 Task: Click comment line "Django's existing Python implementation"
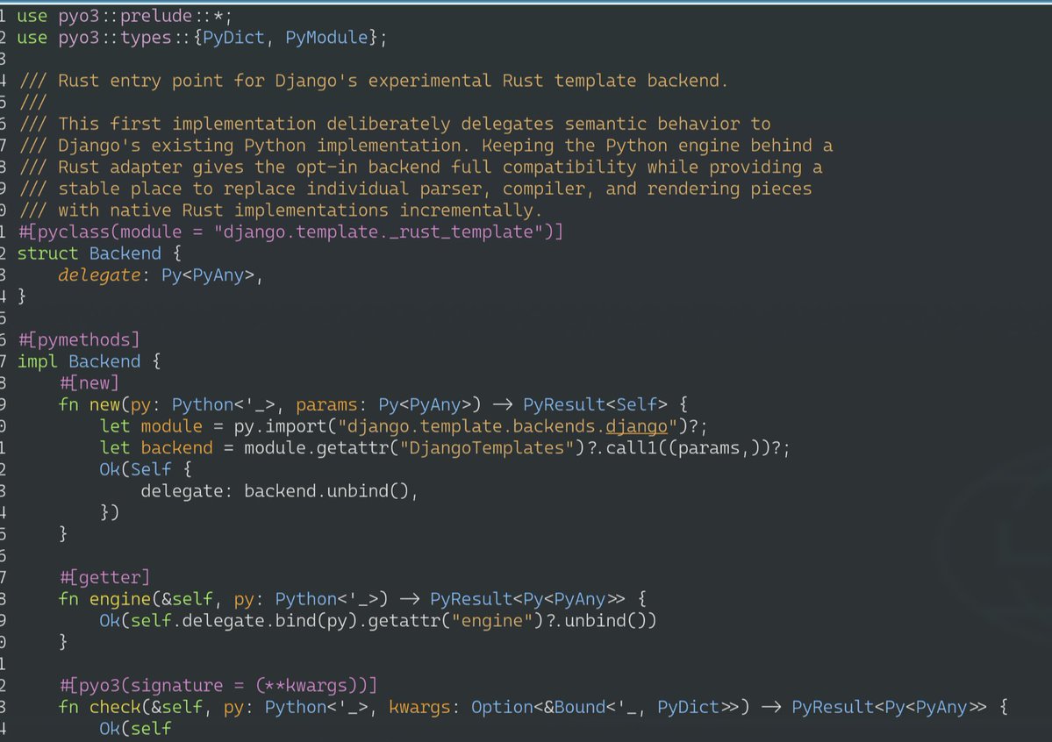click(x=426, y=146)
